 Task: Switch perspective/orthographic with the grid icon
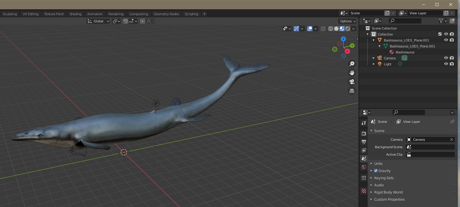(x=352, y=91)
